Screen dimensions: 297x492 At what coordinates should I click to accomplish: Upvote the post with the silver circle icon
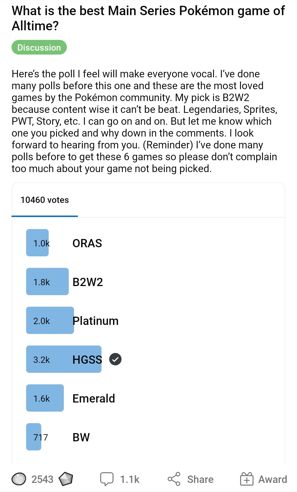pos(19,479)
